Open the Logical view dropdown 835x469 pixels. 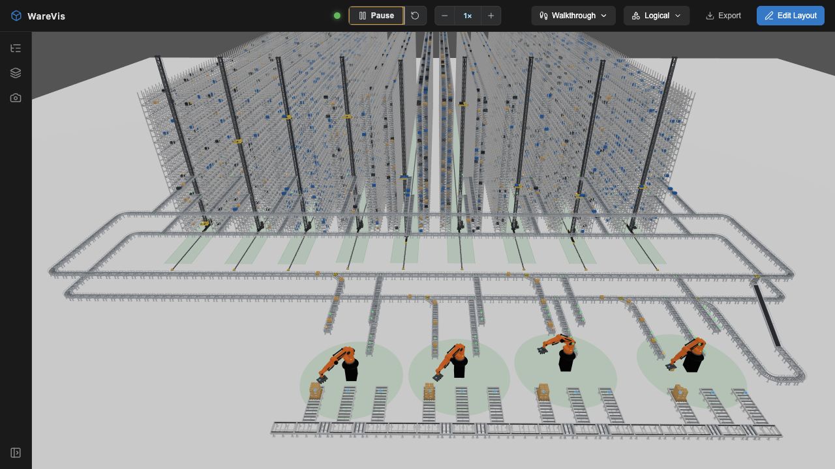[x=656, y=16]
